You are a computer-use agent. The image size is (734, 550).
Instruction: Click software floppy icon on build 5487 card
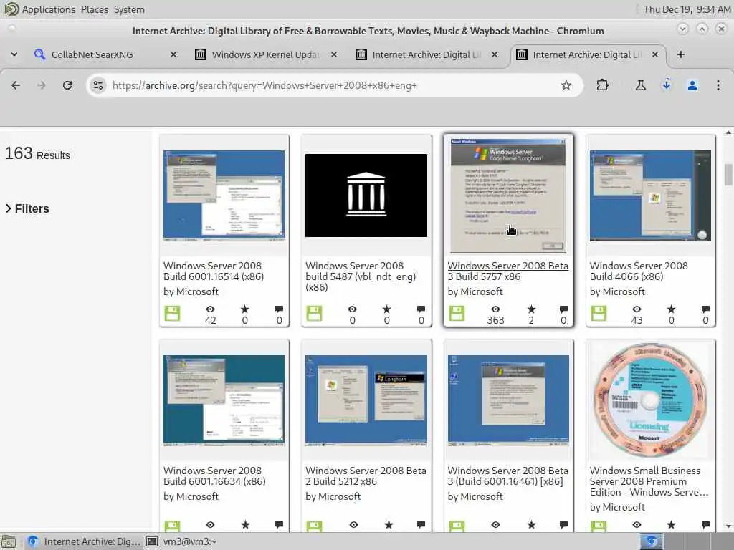(314, 314)
